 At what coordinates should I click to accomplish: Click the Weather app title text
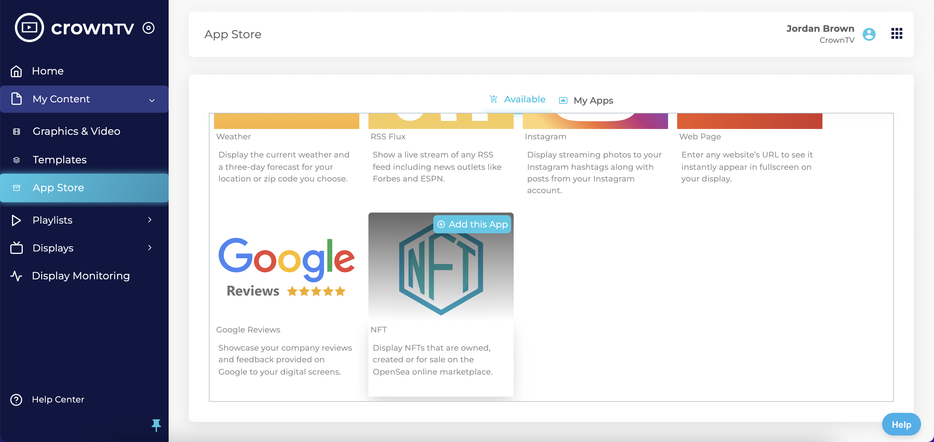(233, 136)
